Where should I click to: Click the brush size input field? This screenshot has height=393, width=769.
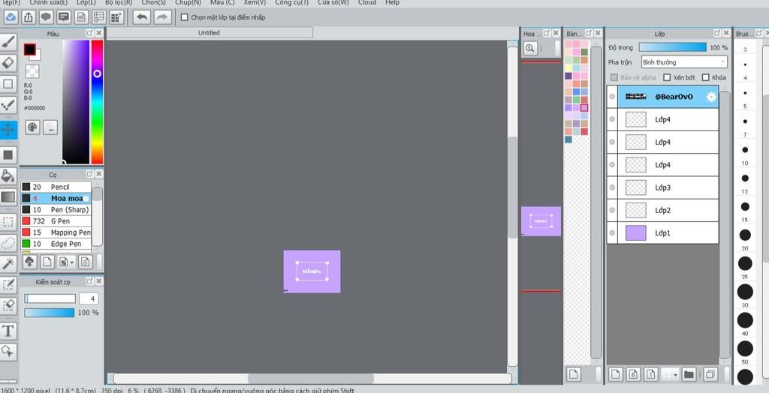coord(89,299)
